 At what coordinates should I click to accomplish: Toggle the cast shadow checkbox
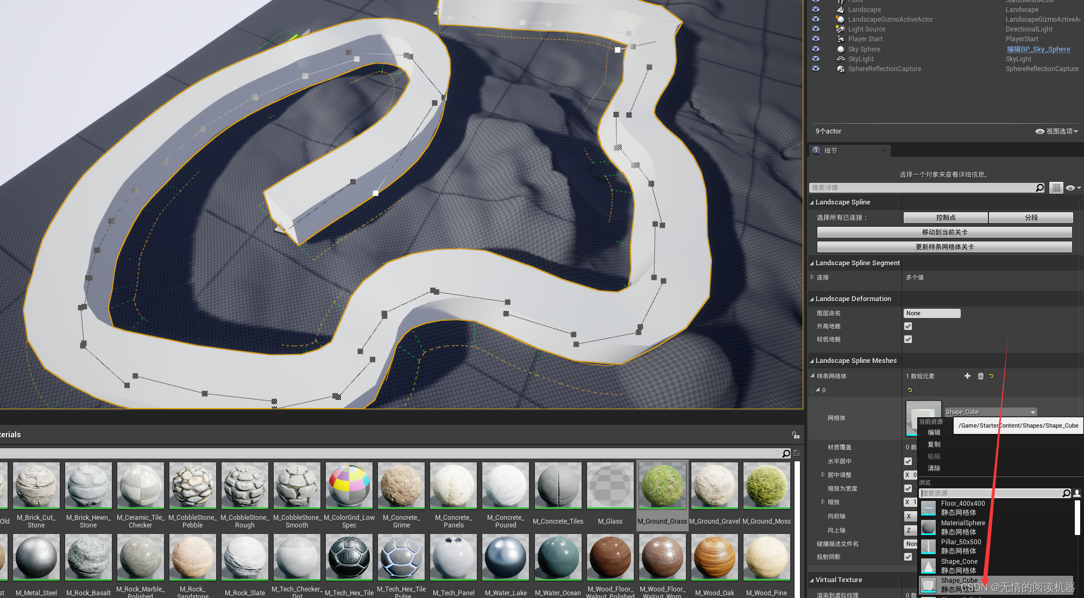(908, 557)
